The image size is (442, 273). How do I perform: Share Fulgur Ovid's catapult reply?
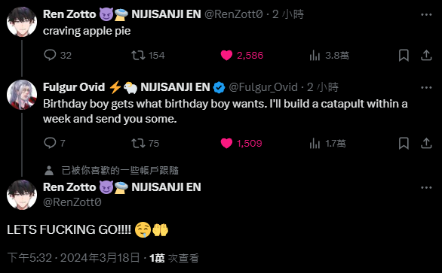(x=426, y=143)
